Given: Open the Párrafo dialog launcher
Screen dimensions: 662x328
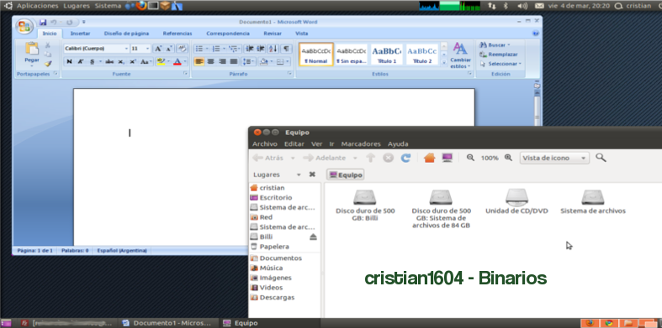Looking at the screenshot, I should (289, 74).
